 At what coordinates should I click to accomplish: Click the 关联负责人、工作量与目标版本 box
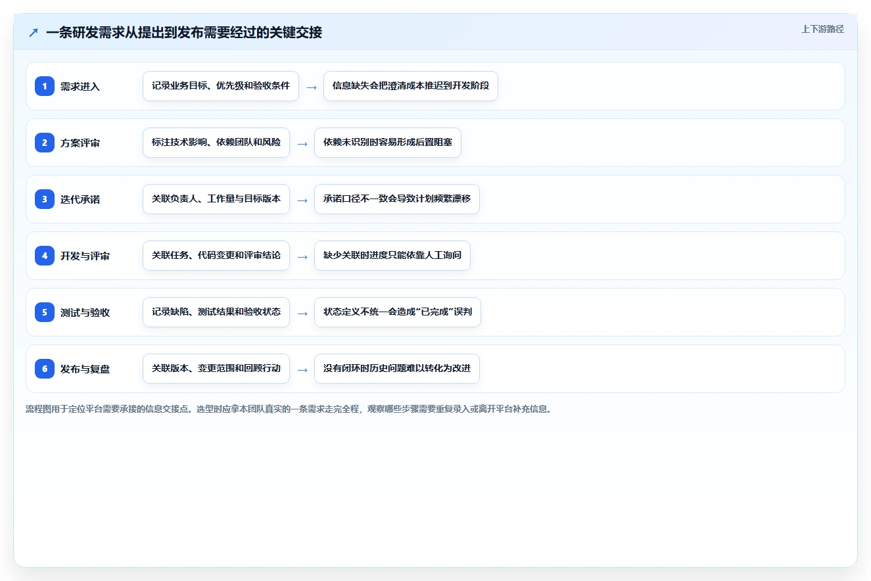click(x=216, y=199)
